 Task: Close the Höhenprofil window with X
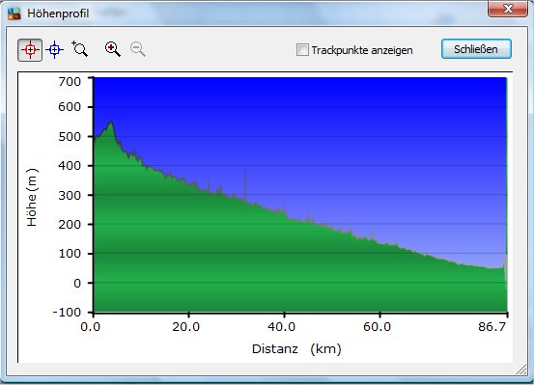tap(507, 8)
